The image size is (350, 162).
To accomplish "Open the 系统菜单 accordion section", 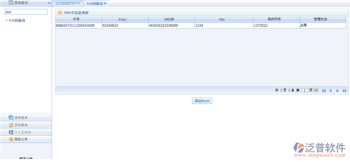I will click(x=26, y=125).
